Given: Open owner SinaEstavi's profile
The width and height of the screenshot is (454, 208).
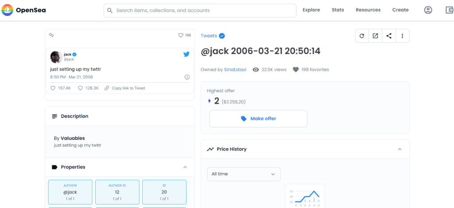Looking at the screenshot, I should tap(235, 69).
